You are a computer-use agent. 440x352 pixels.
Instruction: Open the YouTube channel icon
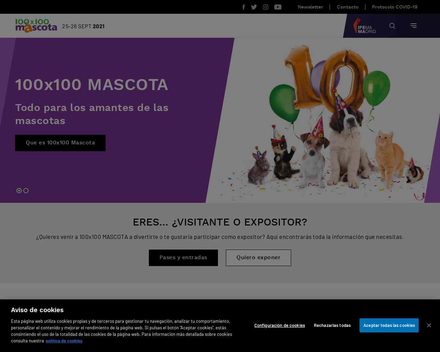point(278,7)
